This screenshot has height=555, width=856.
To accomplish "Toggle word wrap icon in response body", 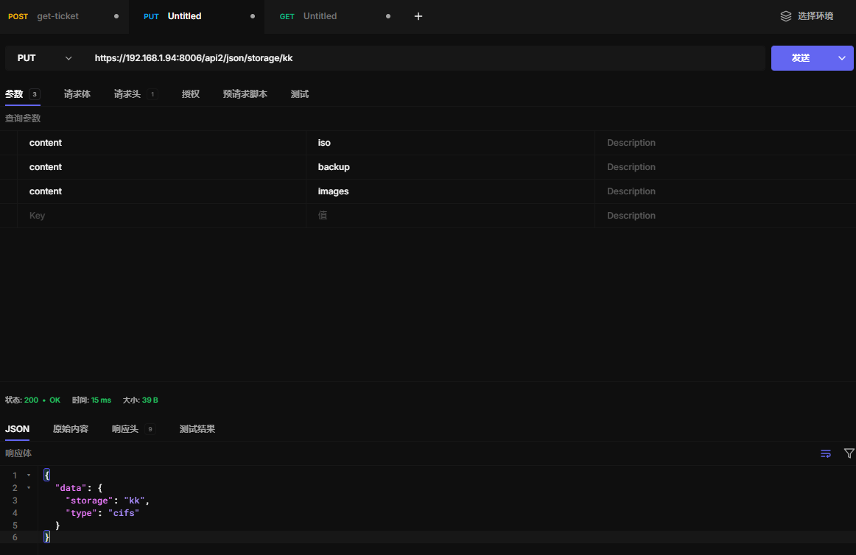I will [x=826, y=453].
